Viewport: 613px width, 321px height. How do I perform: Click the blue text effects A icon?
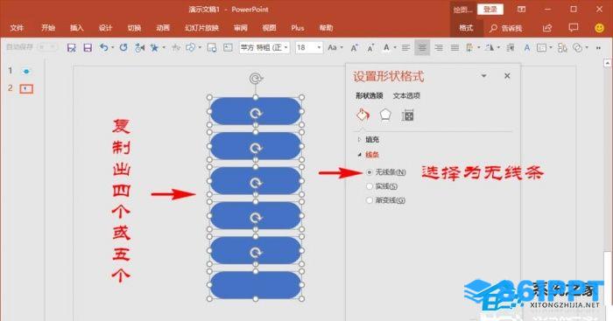tap(527, 47)
